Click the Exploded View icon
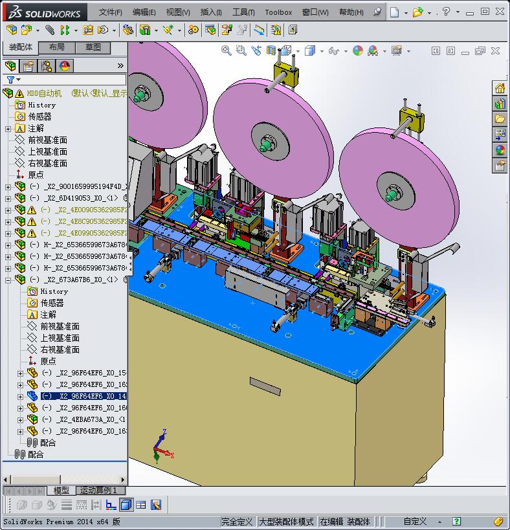Viewport: 510px width, 530px height. 227,30
